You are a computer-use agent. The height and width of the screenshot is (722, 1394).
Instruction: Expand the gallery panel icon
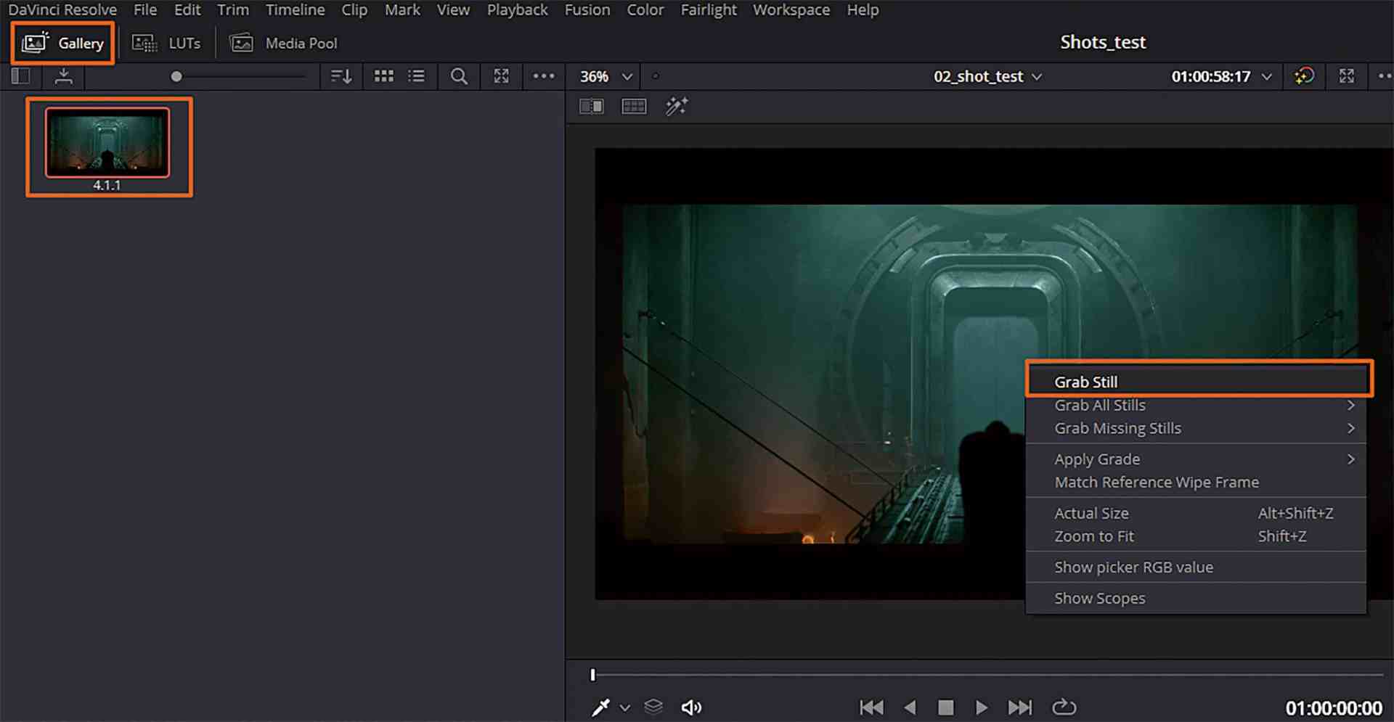[x=502, y=76]
